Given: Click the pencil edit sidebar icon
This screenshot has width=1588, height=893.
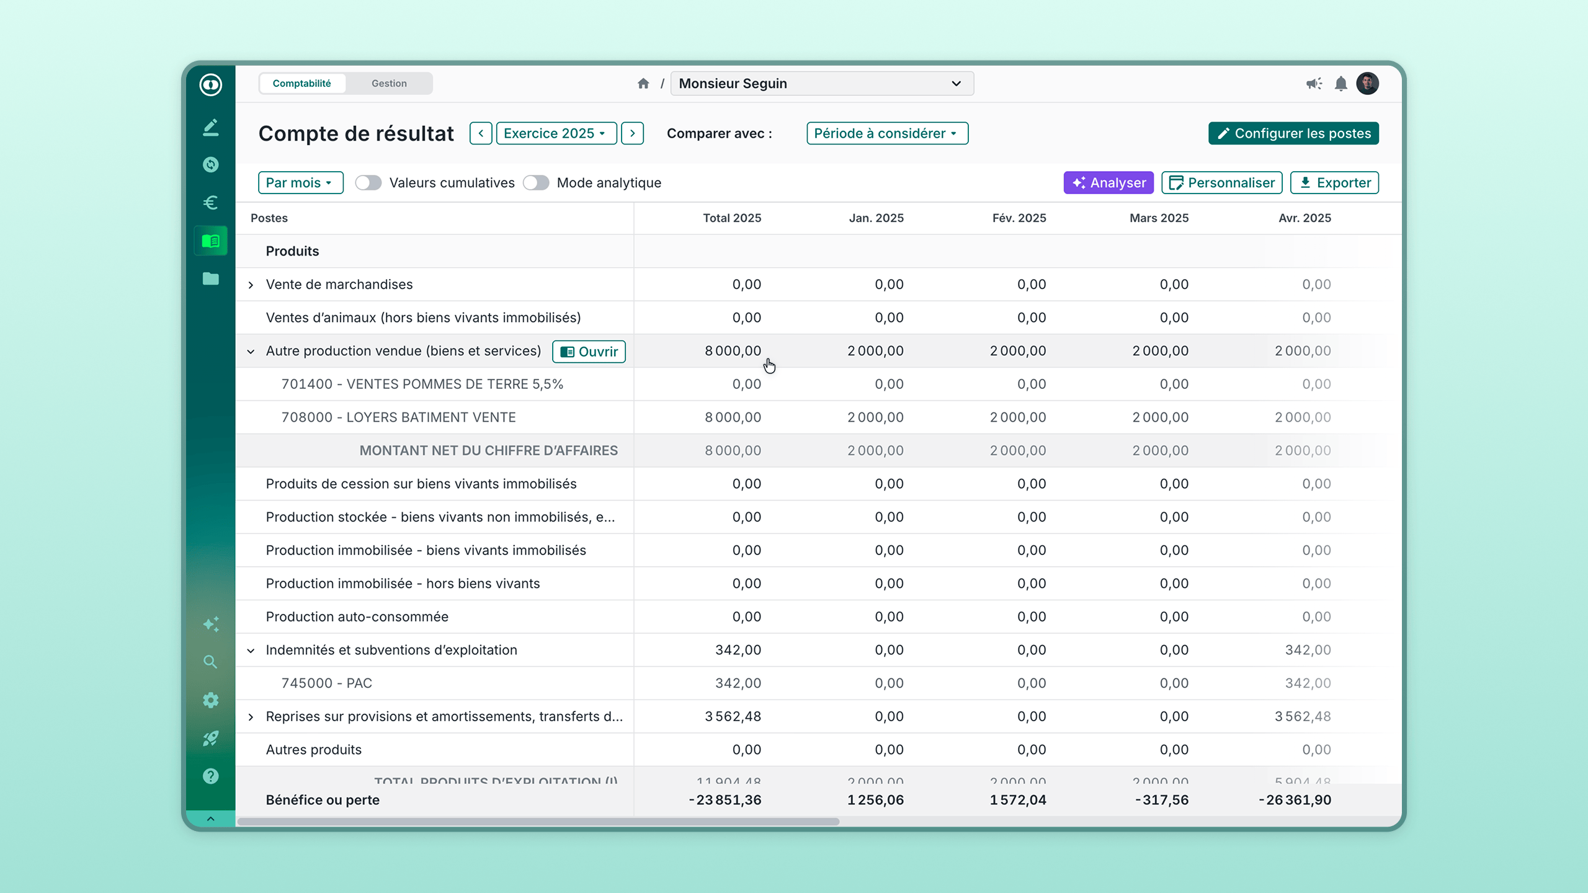Looking at the screenshot, I should pos(210,127).
